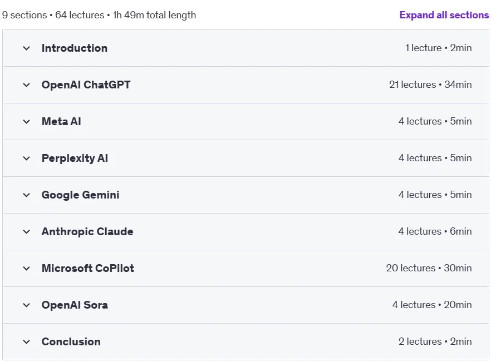Open the Google Gemini section heading

point(81,195)
